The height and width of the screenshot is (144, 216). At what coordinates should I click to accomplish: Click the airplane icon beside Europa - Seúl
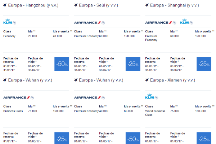76,5
